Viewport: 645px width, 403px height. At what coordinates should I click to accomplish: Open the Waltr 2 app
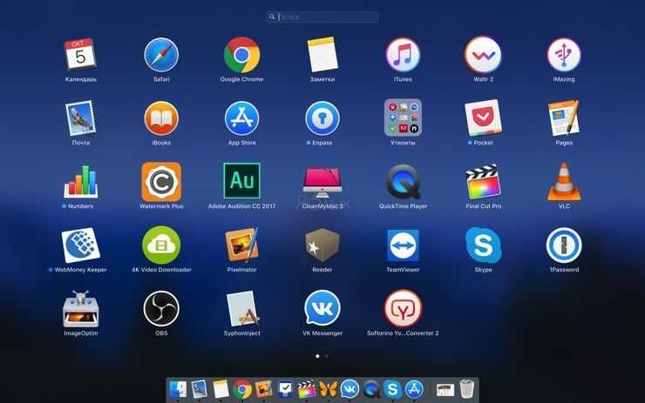(x=484, y=55)
